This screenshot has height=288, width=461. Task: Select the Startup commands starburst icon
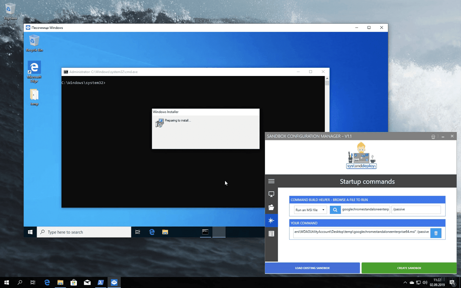pos(271,221)
